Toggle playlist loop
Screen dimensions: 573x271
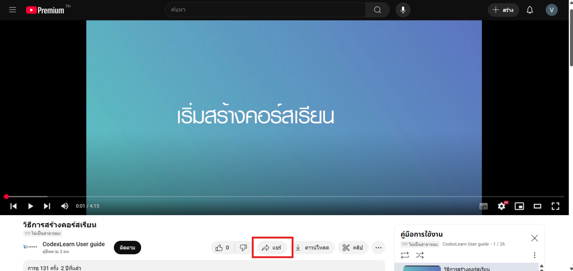click(x=405, y=255)
